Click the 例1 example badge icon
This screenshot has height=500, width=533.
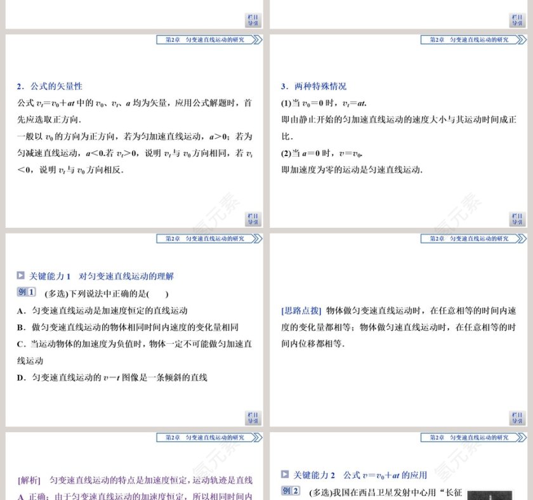pos(26,293)
